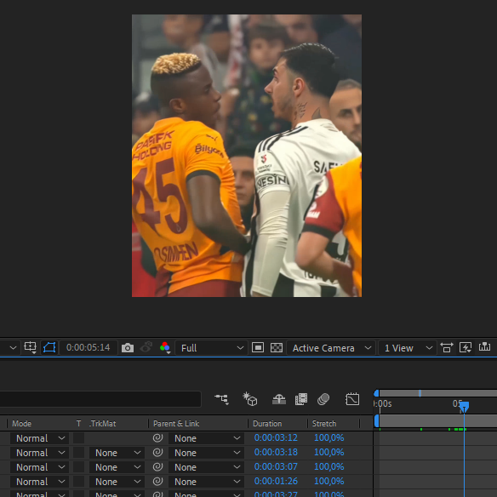Toggle mask and shape path visibility
This screenshot has height=497, width=497.
49,348
